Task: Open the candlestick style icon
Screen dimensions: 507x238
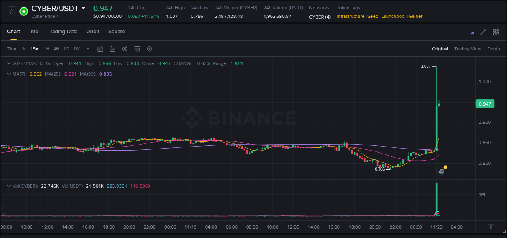Action: (125, 49)
